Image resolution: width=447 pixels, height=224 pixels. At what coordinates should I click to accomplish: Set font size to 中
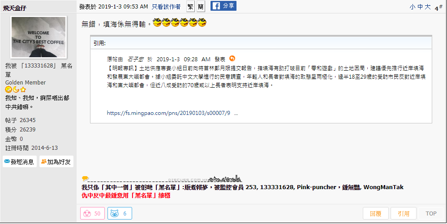click(420, 8)
